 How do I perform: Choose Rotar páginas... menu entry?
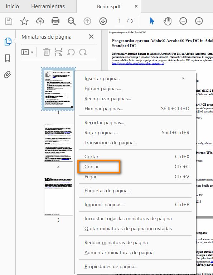[135, 132]
